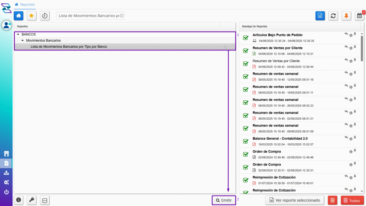Click the key icon button at bottom
The width and height of the screenshot is (366, 206).
(x=32, y=200)
